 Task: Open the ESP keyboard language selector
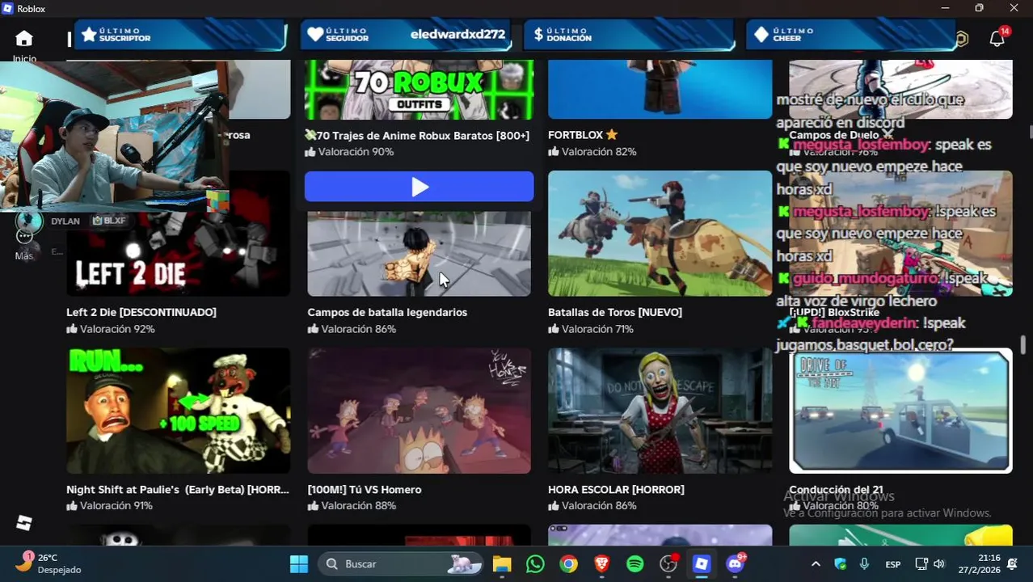click(x=893, y=564)
